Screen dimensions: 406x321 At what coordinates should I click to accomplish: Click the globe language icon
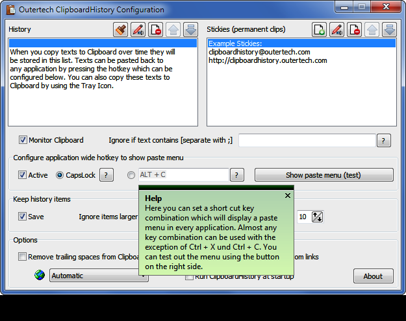(40, 275)
